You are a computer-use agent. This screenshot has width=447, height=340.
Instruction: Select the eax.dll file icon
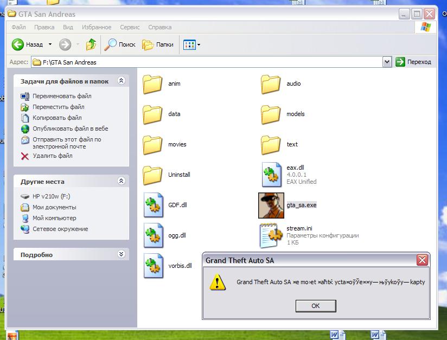[x=271, y=175]
